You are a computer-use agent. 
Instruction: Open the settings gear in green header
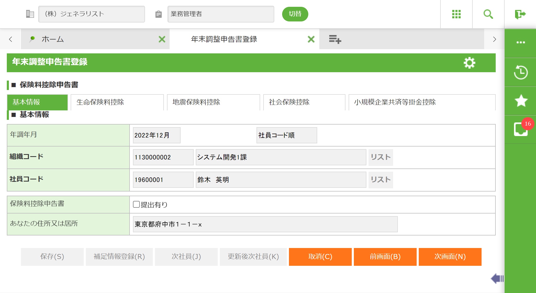[469, 63]
